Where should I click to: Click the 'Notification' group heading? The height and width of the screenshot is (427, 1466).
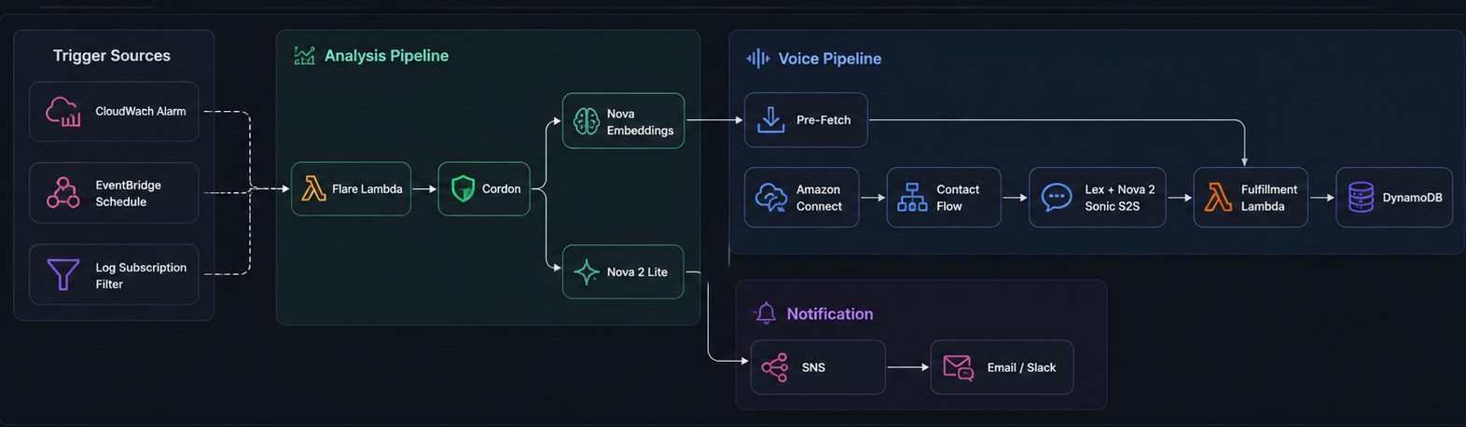[x=830, y=314]
